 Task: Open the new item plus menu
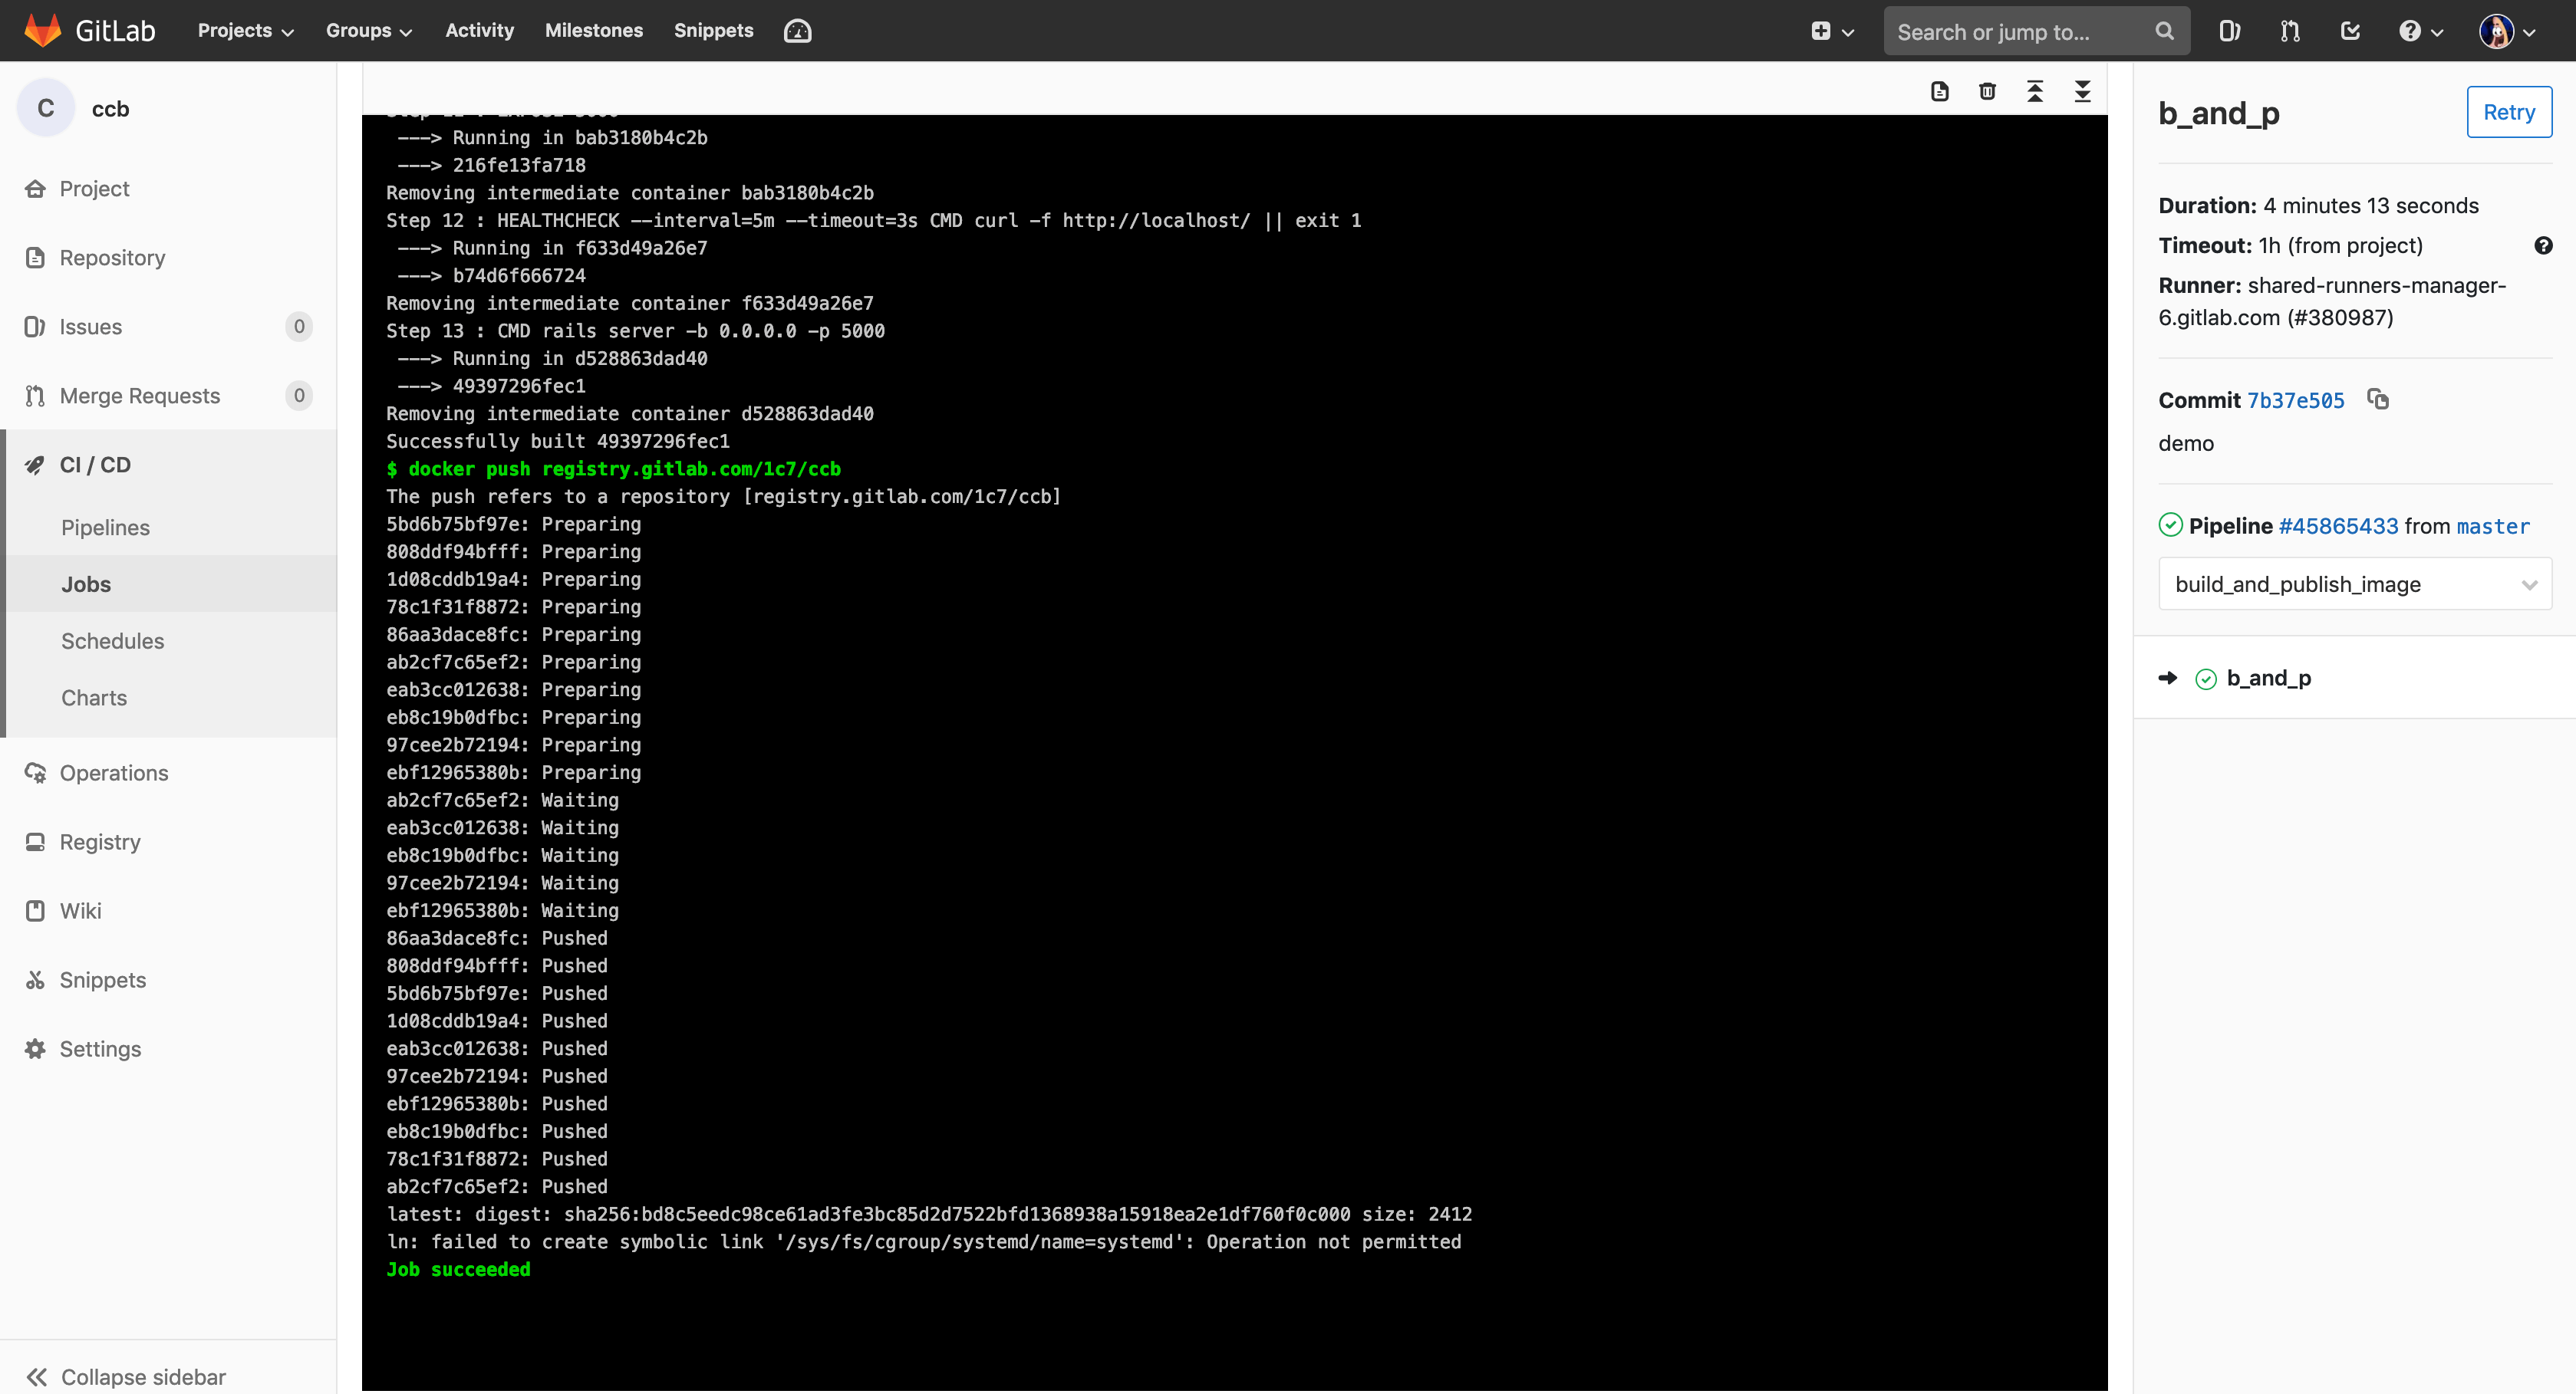[x=1829, y=30]
